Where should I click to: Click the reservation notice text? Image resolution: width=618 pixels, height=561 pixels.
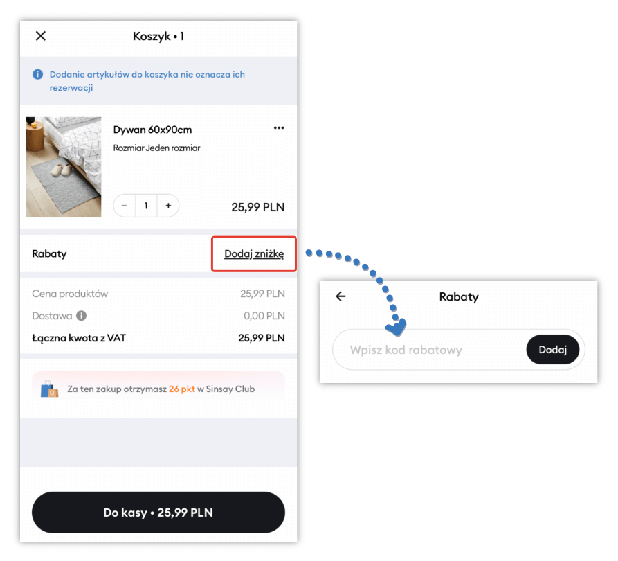coord(147,81)
